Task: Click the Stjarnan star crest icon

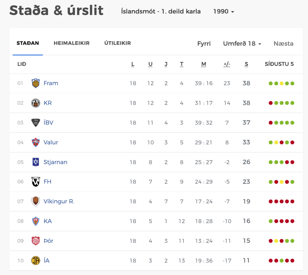Action: (35, 162)
